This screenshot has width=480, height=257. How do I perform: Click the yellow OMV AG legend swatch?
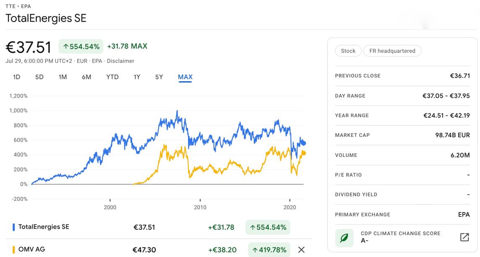coord(13,249)
